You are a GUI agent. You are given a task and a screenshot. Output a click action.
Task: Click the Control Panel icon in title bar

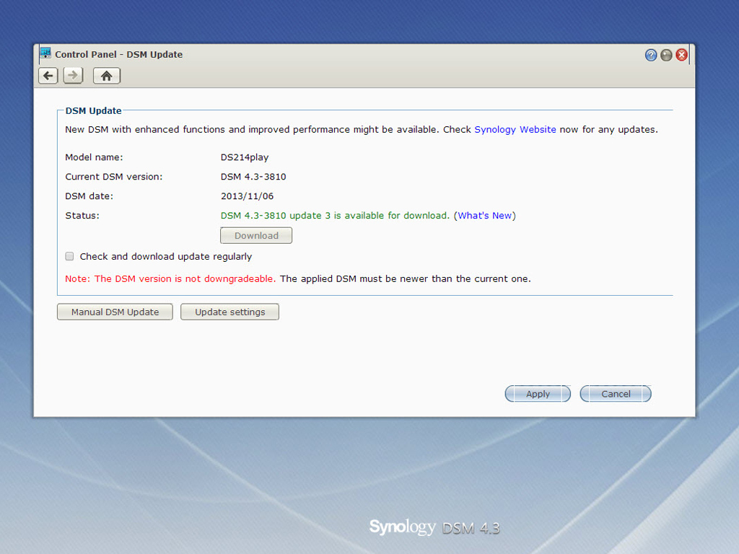[45, 53]
